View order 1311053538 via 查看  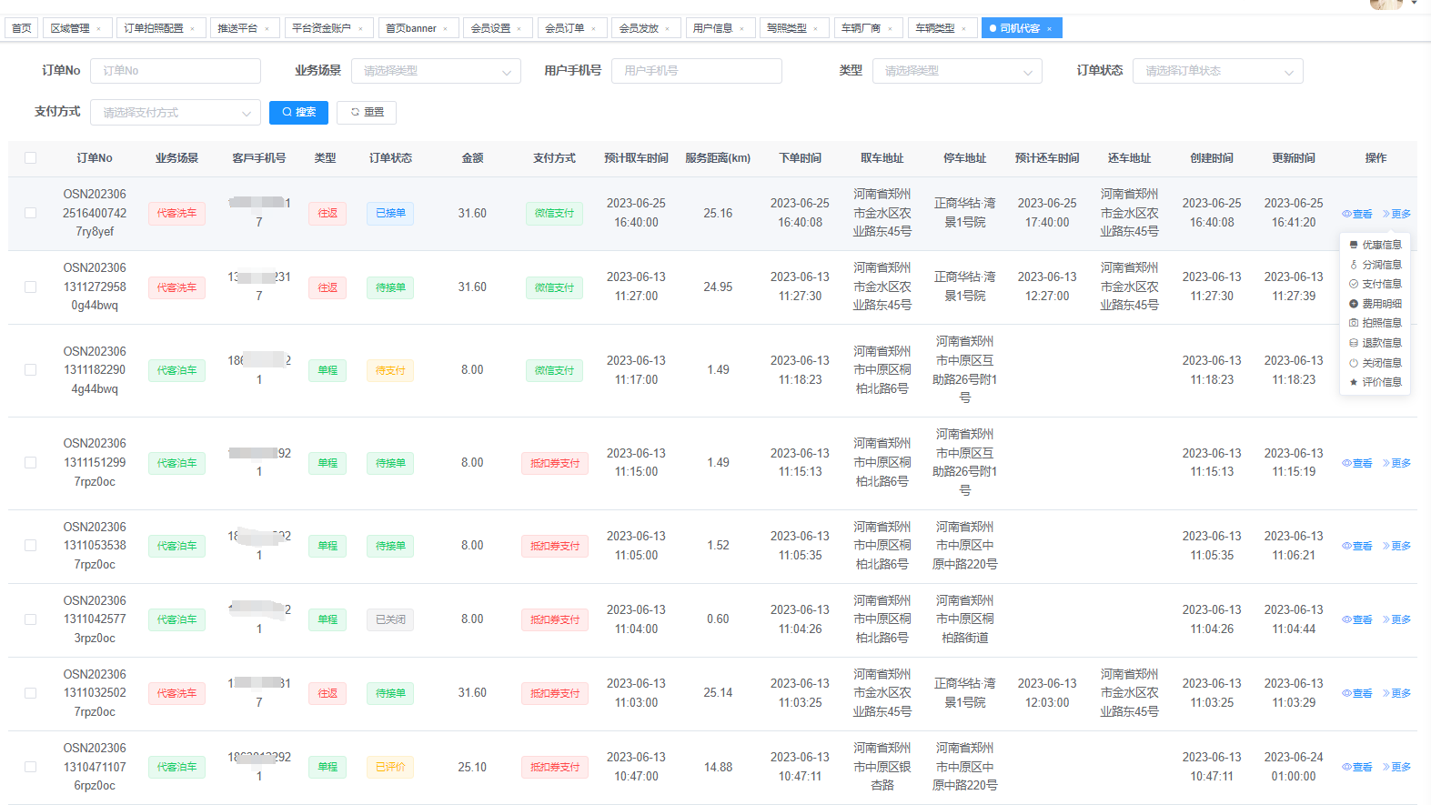tap(1357, 546)
